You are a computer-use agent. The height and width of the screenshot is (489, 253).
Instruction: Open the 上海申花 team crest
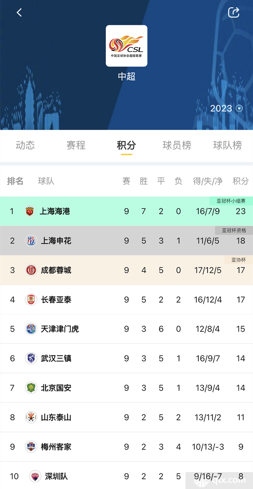pyautogui.click(x=31, y=241)
